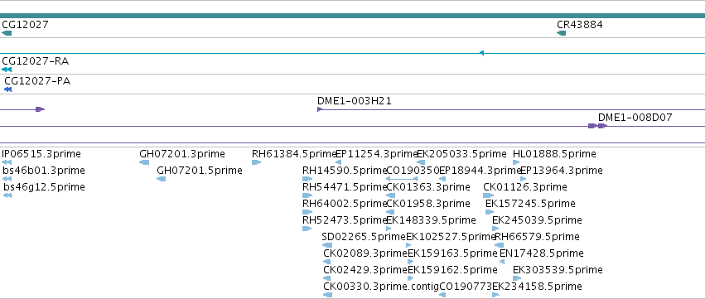Select the GH07201.3prime EST glyph
Image resolution: width=705 pixels, height=299 pixels.
point(144,162)
